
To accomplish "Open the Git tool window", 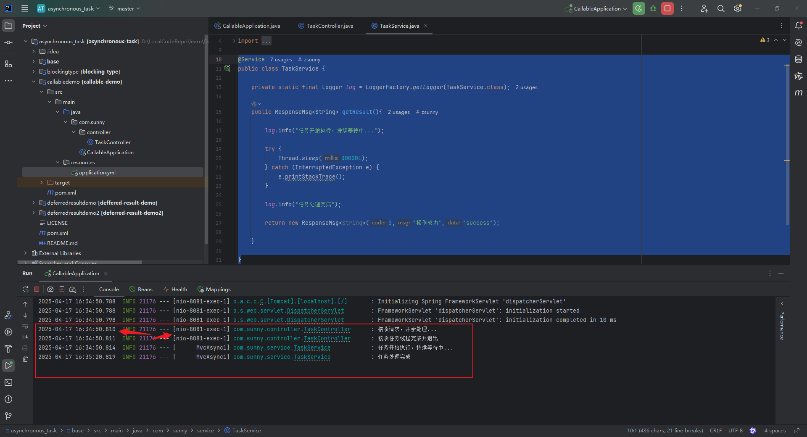I will 8,416.
